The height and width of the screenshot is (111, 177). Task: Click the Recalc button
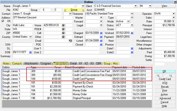pyautogui.click(x=165, y=87)
